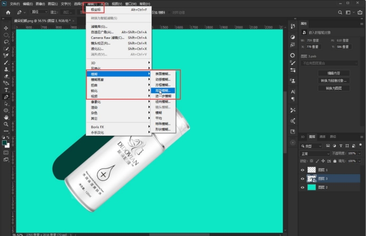Viewport: 366px width, 236px height.
Task: Select Camera Raw 滤镜 menu entry
Action: (119, 38)
